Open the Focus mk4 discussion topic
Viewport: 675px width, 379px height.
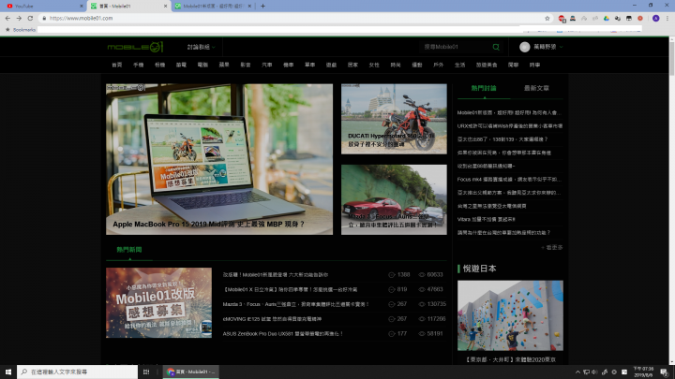click(509, 179)
